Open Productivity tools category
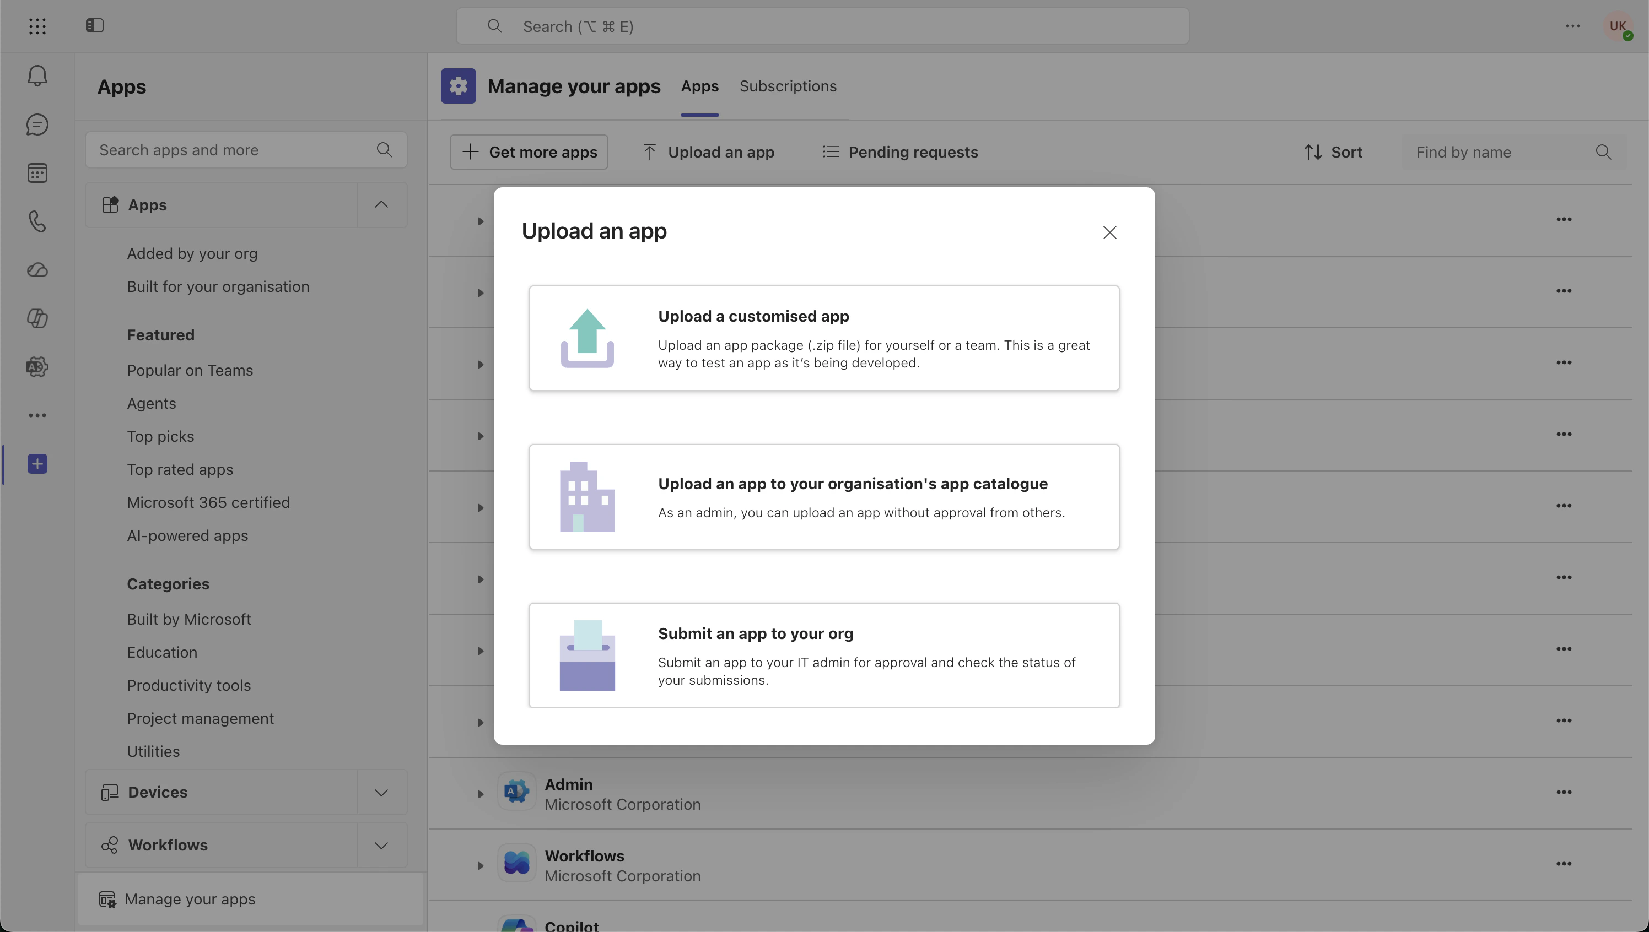The width and height of the screenshot is (1649, 932). pos(189,686)
